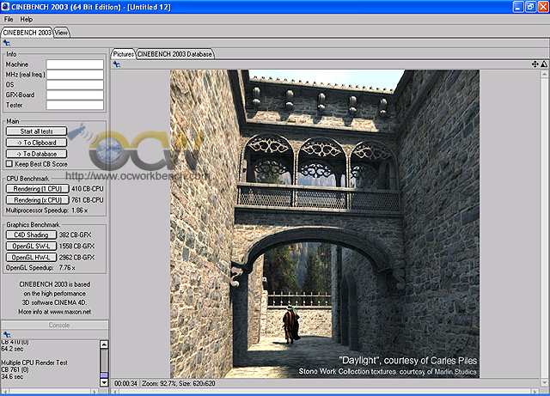
Task: Click the OS input field
Action: coord(75,84)
